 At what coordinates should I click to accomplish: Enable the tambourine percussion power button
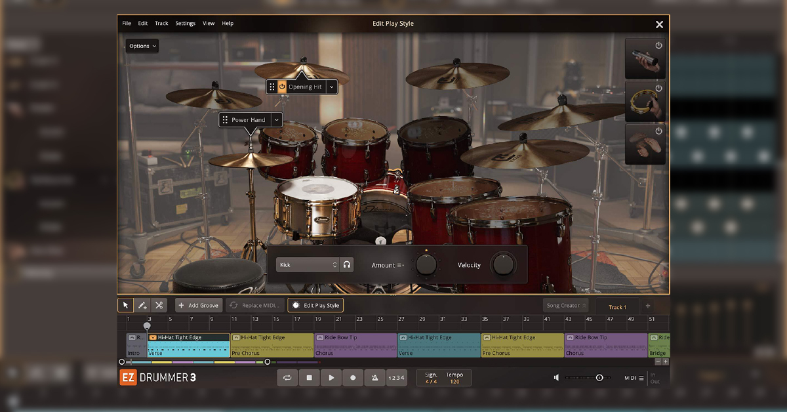tap(658, 88)
